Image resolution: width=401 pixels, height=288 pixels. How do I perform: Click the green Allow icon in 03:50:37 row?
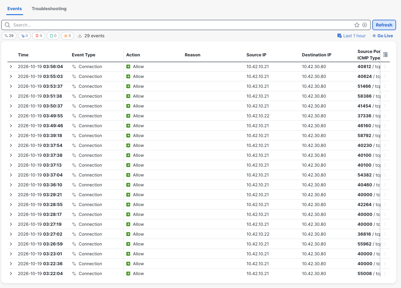tap(128, 106)
